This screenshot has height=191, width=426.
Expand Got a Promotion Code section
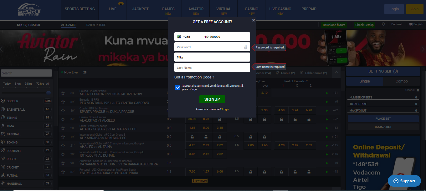tap(194, 77)
